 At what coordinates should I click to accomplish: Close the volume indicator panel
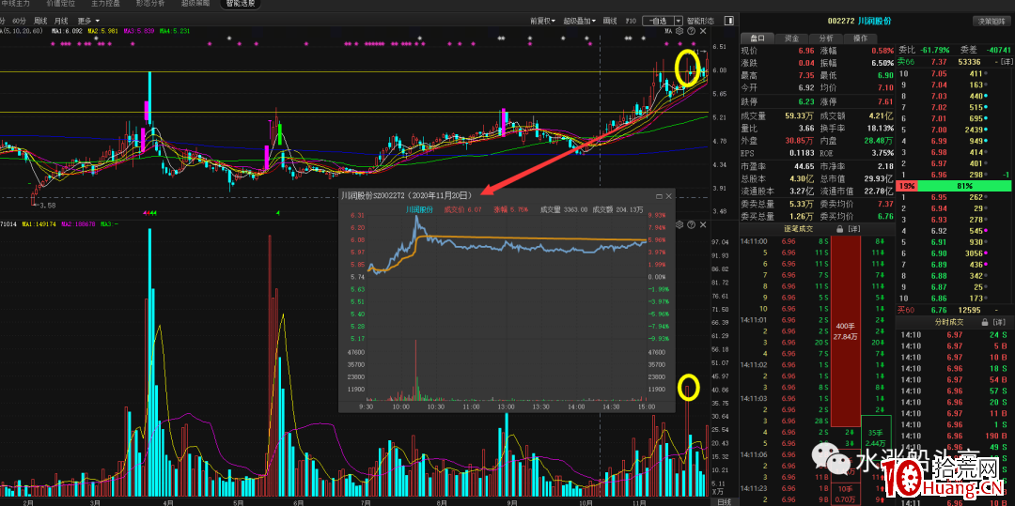702,224
